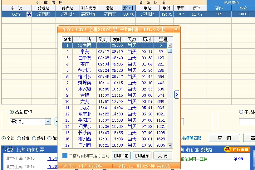
Task: Click the 站序 header in popup table
Action: [67, 39]
